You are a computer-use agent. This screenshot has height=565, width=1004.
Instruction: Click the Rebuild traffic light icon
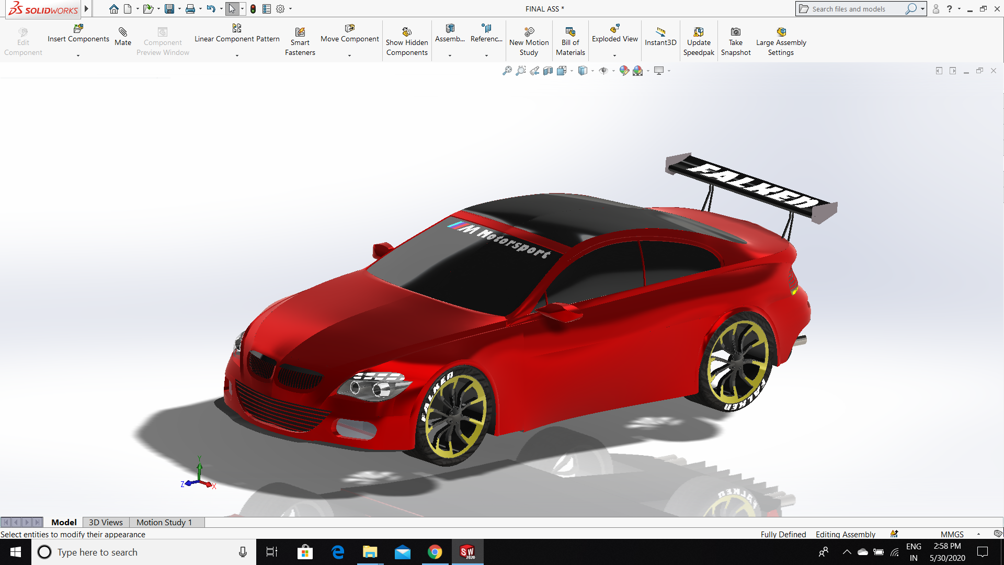253,9
